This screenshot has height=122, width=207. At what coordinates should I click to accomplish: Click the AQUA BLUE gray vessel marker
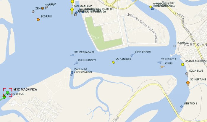click(187, 74)
